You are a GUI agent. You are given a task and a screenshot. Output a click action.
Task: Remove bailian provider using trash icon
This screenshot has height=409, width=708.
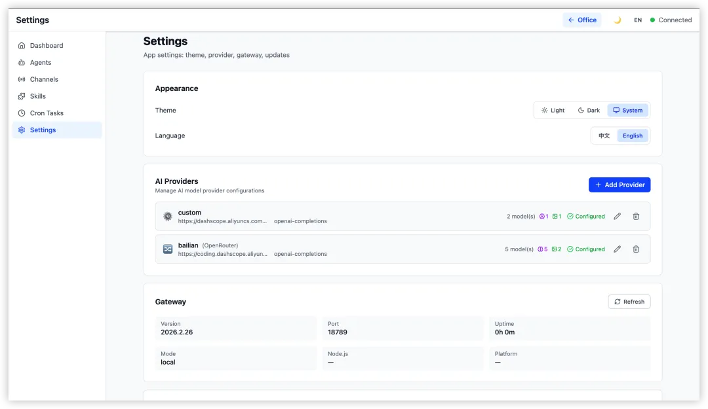point(636,249)
